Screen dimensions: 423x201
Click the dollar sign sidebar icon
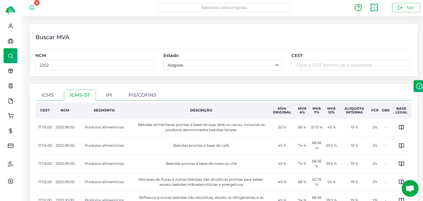click(x=11, y=131)
